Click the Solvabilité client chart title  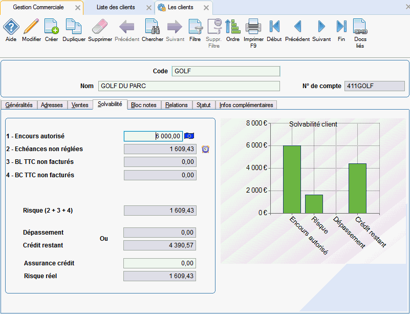(313, 124)
